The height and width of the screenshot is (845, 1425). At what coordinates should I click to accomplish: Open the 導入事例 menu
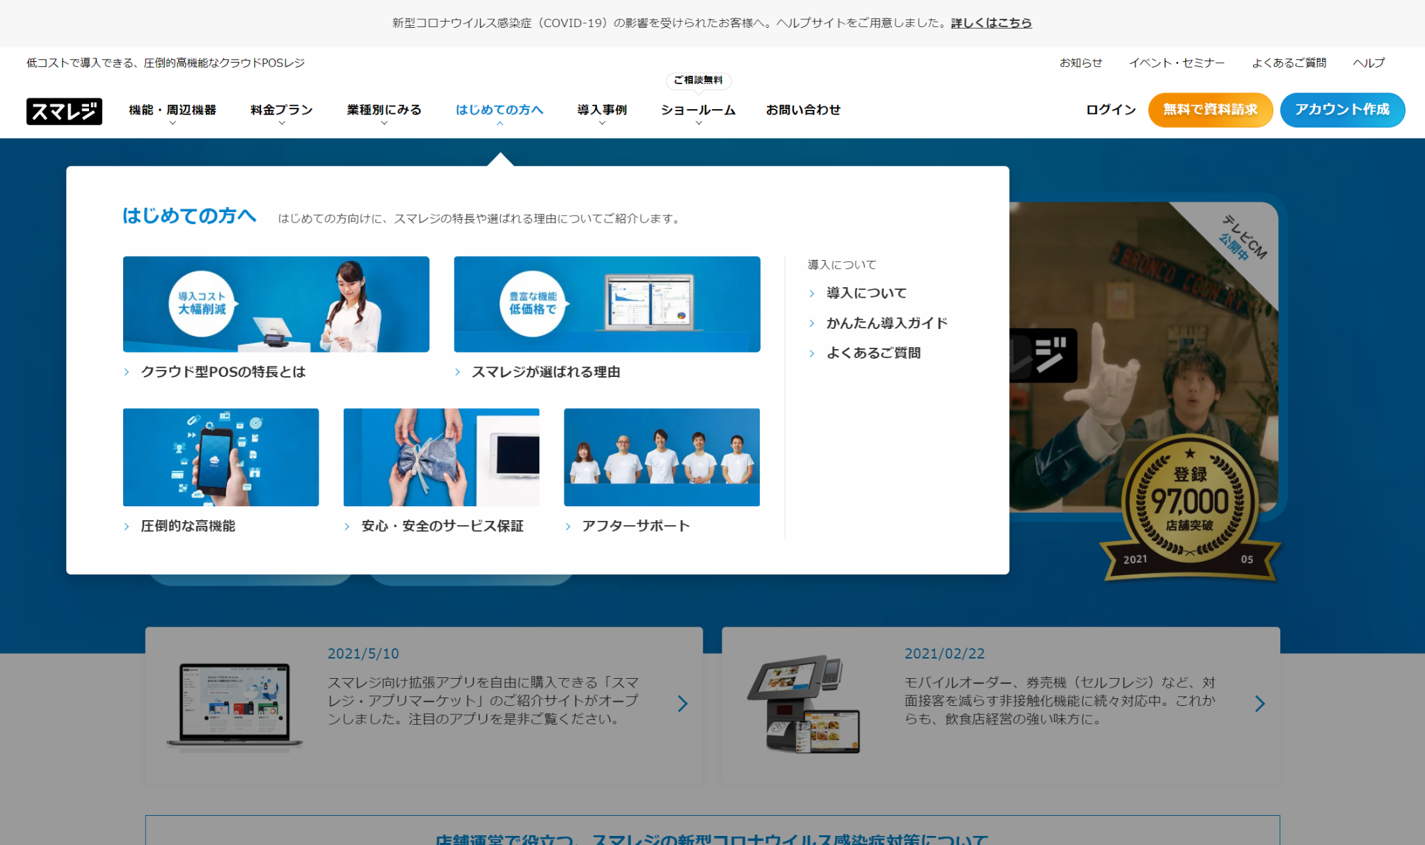[x=602, y=110]
